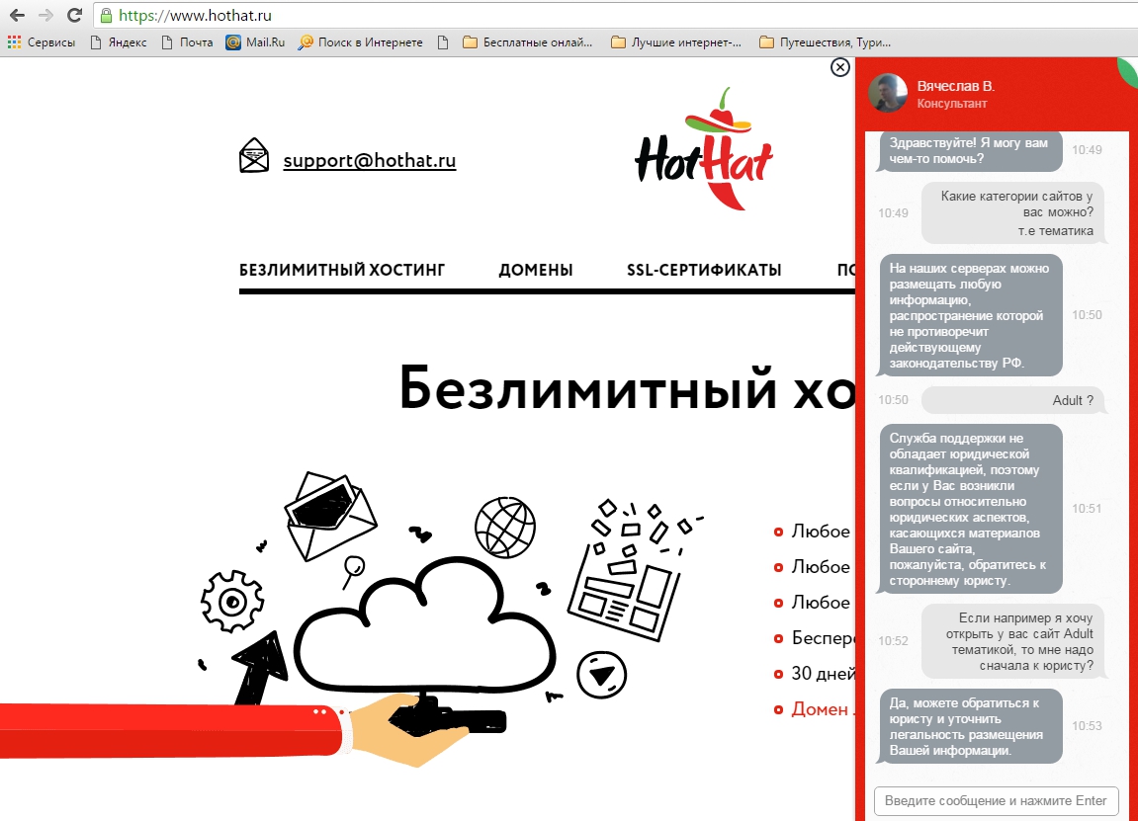The height and width of the screenshot is (821, 1138).
Task: Click the browser back arrow
Action: pyautogui.click(x=17, y=15)
